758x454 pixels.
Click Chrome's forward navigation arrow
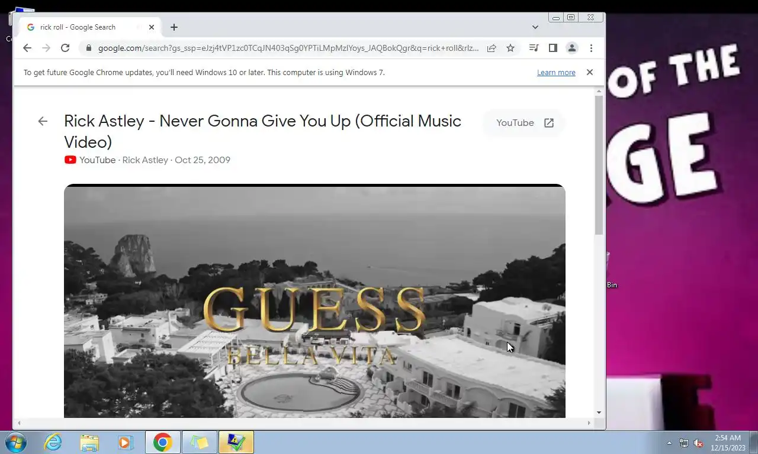[x=46, y=48]
